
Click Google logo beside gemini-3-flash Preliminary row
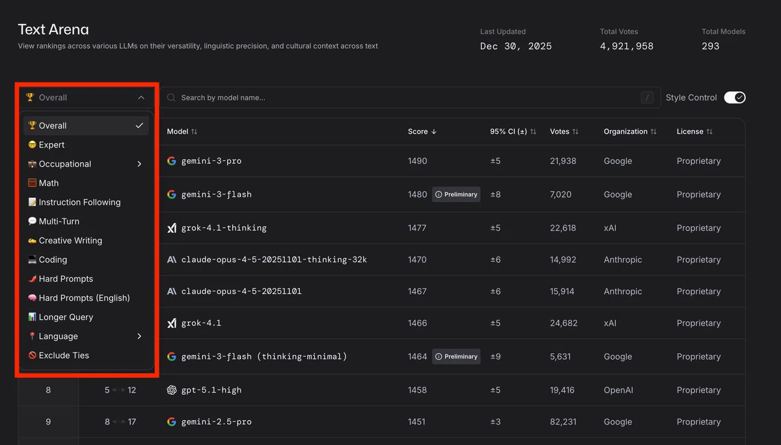coord(172,195)
